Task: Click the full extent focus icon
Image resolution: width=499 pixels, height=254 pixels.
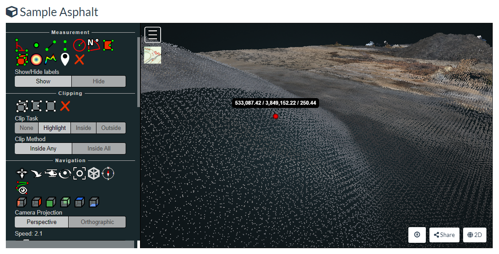Action: point(79,173)
